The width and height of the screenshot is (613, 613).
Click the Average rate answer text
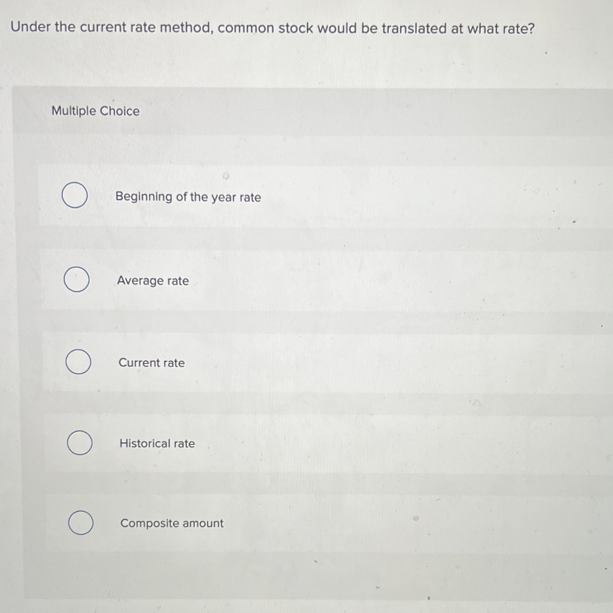click(x=153, y=281)
